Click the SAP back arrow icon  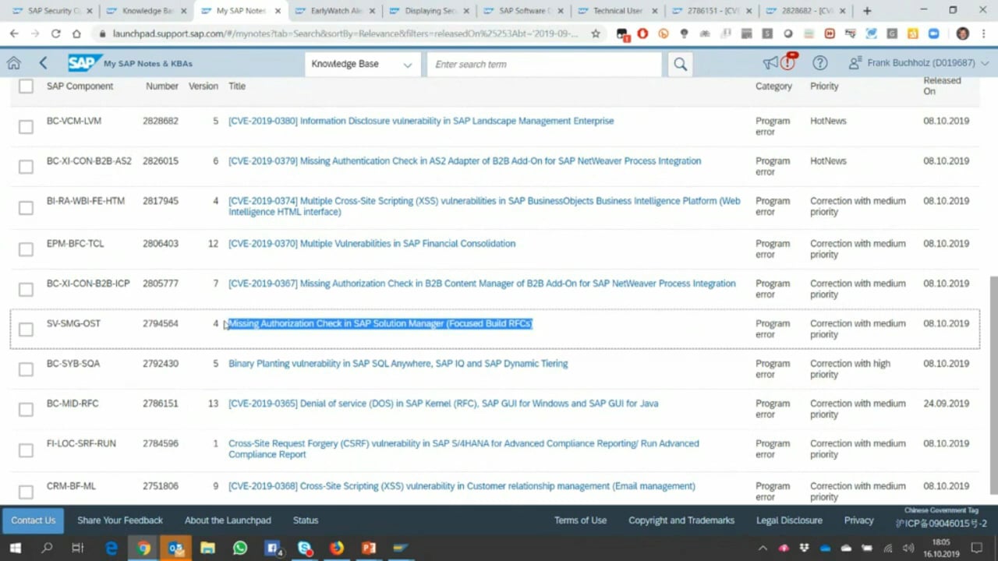pyautogui.click(x=44, y=64)
